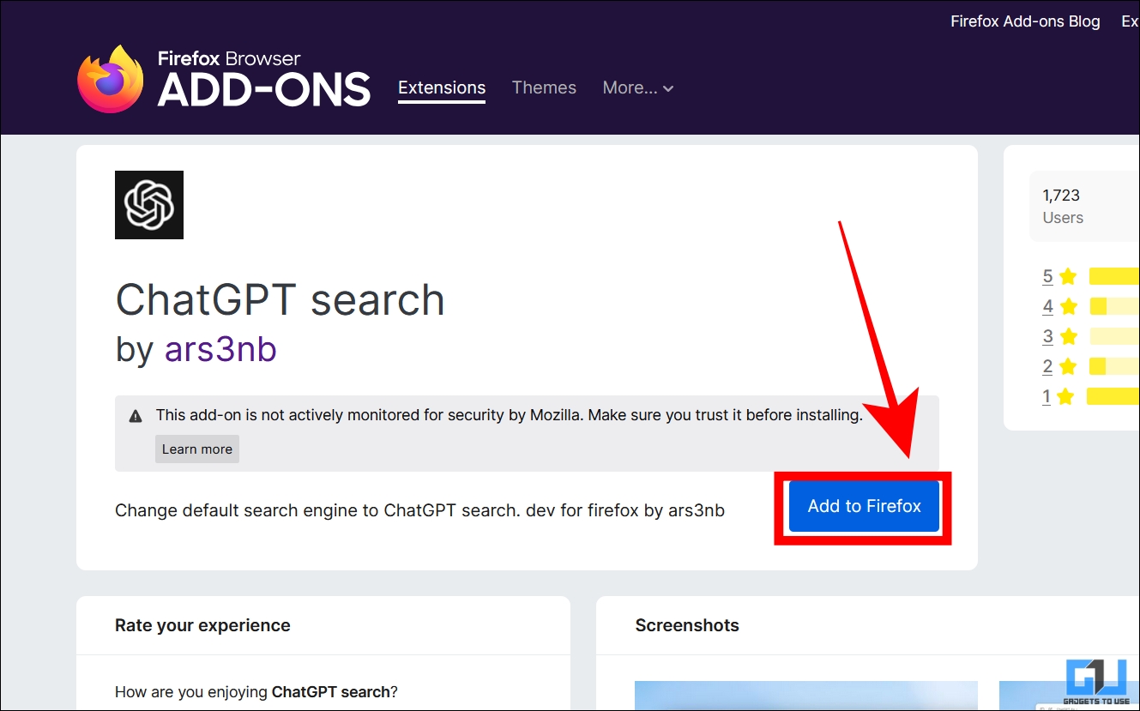The image size is (1140, 711).
Task: Open the Firefox Add-ons Blog link
Action: [x=1025, y=21]
